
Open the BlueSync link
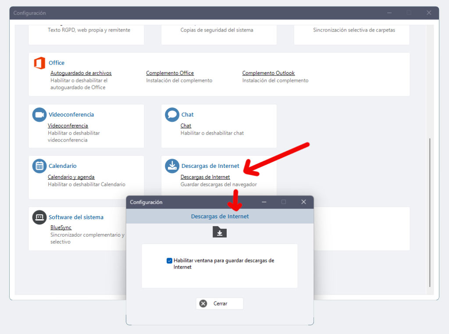point(61,227)
